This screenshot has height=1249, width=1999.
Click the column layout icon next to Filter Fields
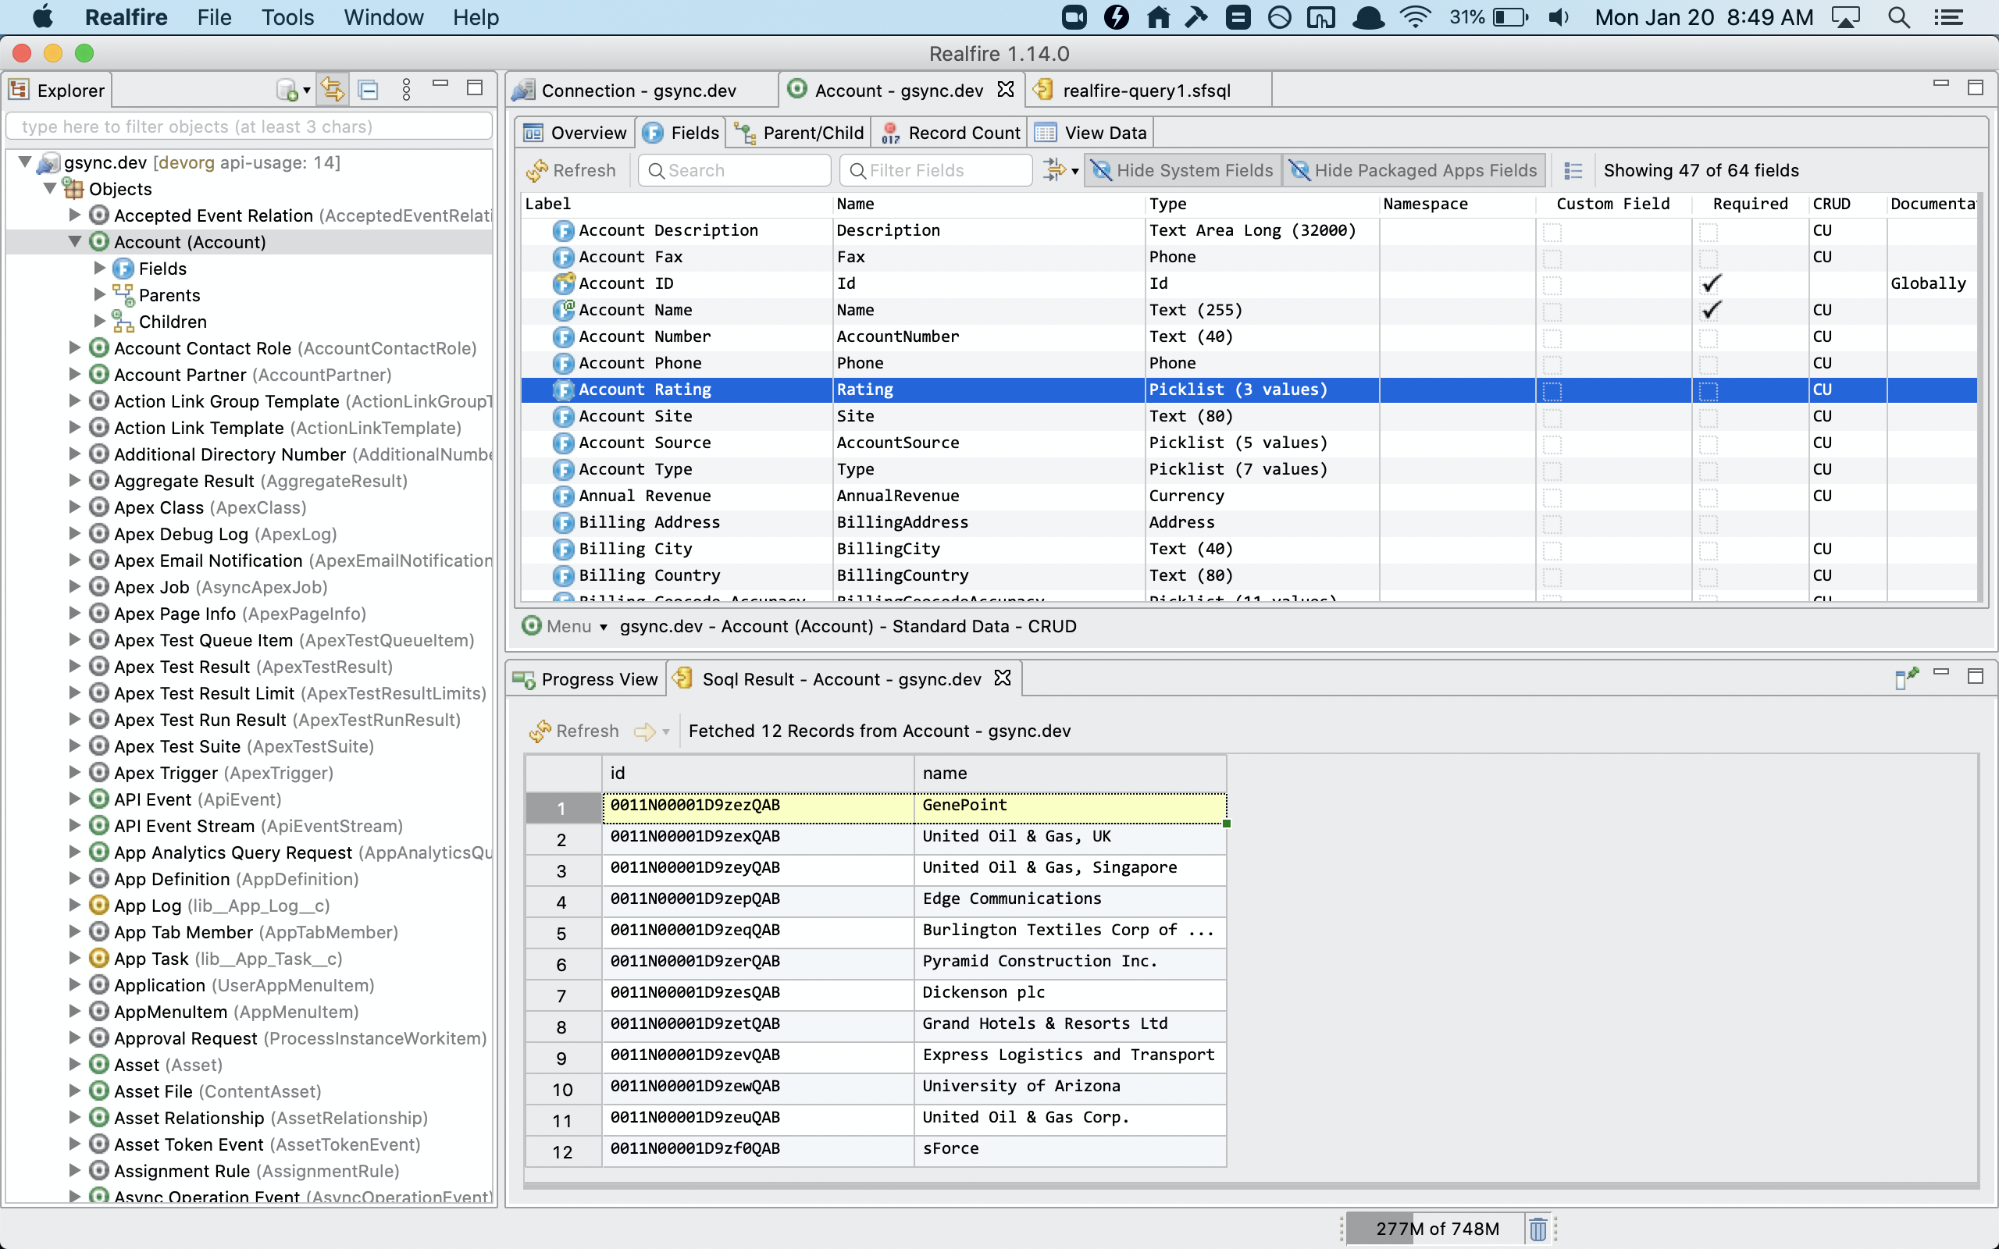pyautogui.click(x=1053, y=170)
